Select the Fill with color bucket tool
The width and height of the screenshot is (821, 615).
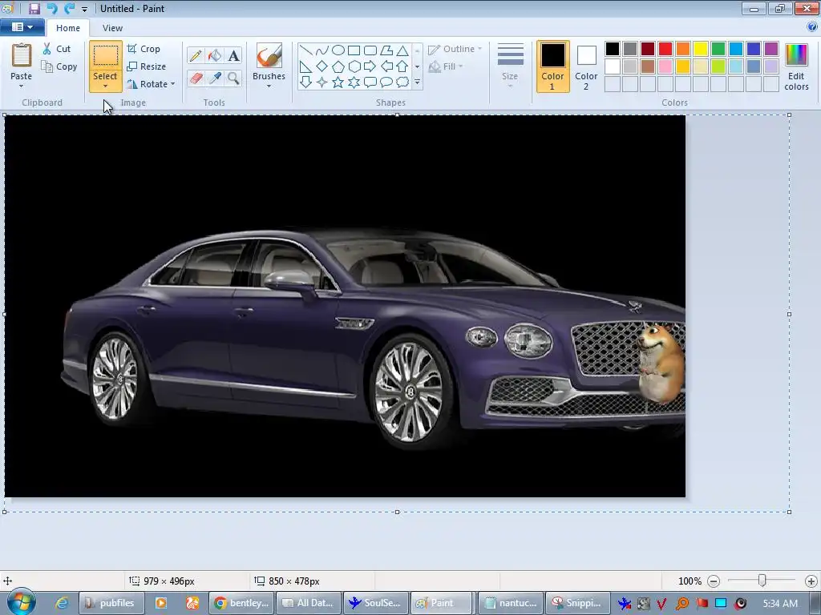pos(215,55)
